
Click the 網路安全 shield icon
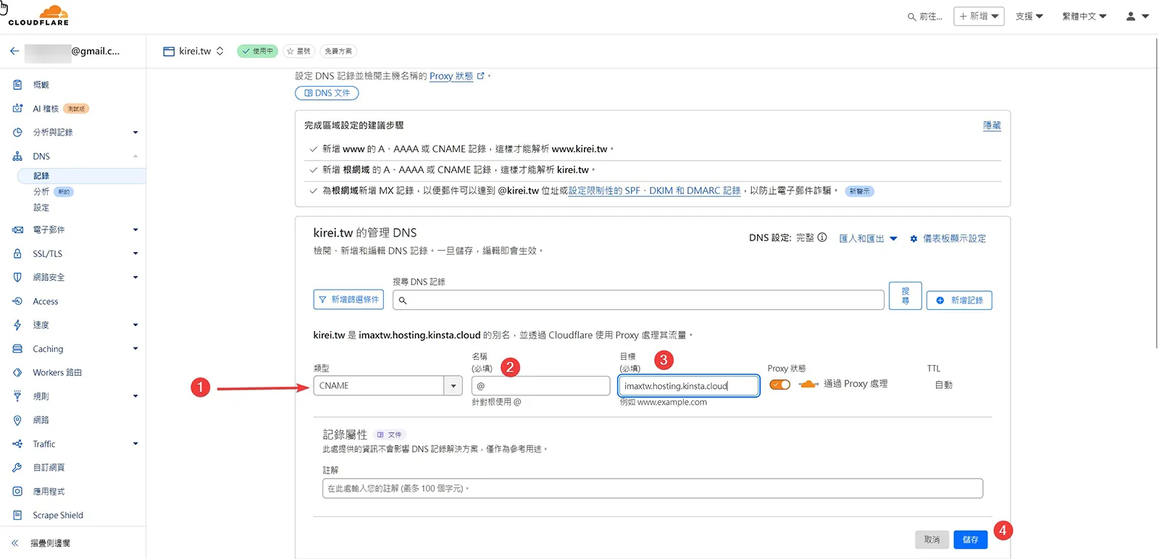pos(17,277)
